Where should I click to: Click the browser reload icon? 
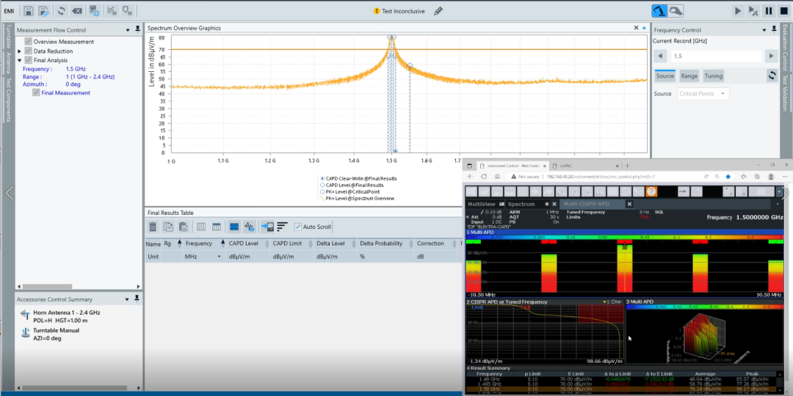[x=484, y=177]
